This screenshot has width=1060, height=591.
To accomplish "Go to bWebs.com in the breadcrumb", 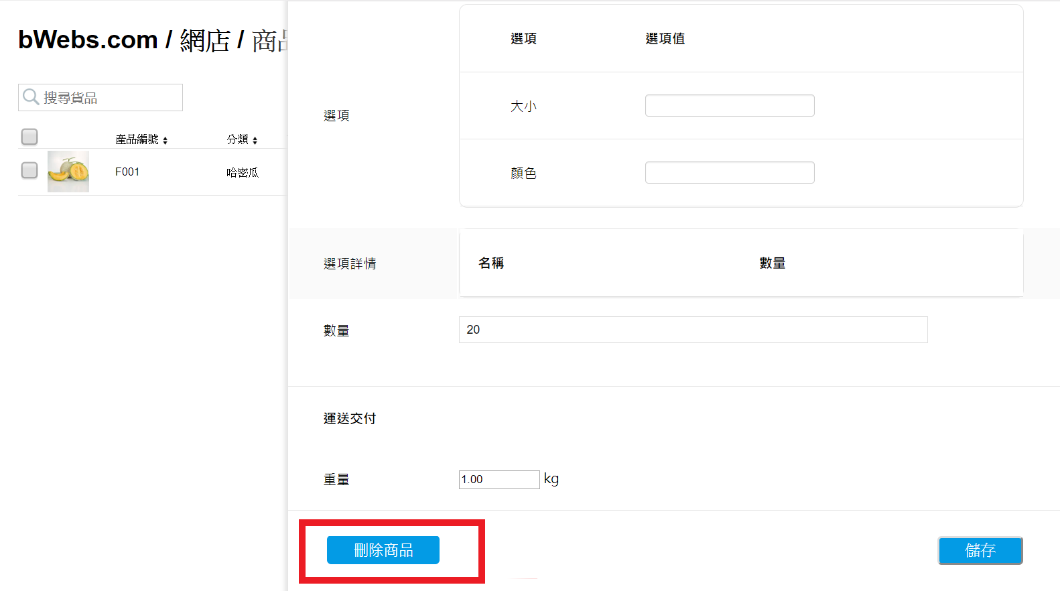I will coord(88,40).
